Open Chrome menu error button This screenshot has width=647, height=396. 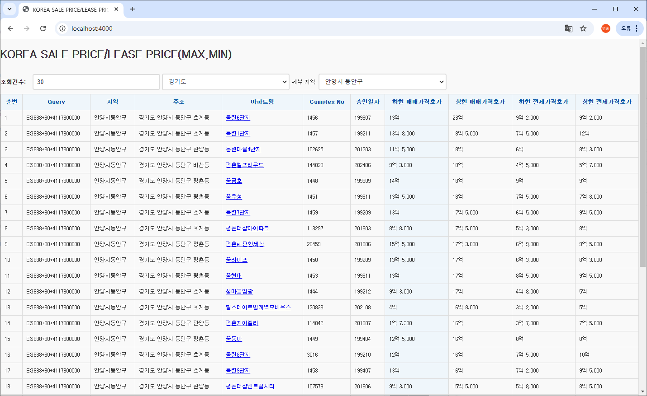630,28
